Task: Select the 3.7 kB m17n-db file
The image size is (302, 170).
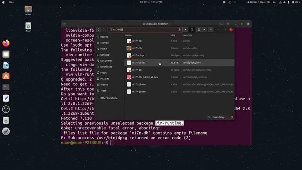Action: (x=179, y=41)
